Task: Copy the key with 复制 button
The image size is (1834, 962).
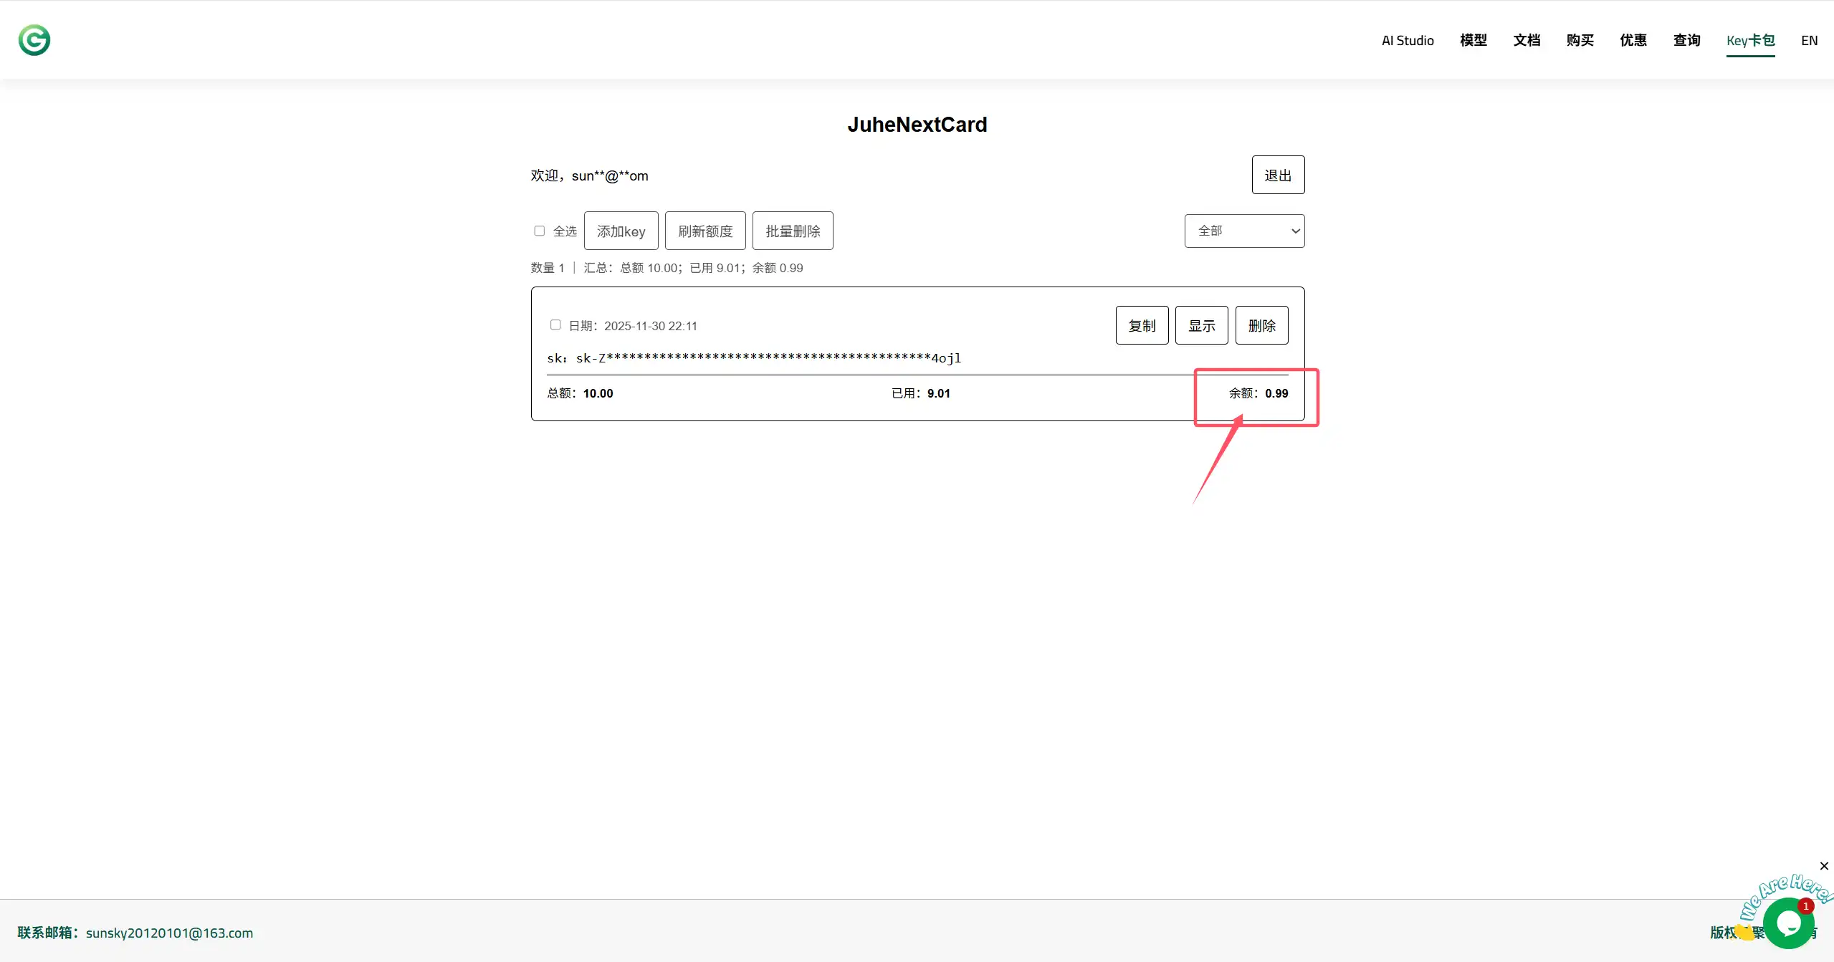Action: tap(1142, 325)
